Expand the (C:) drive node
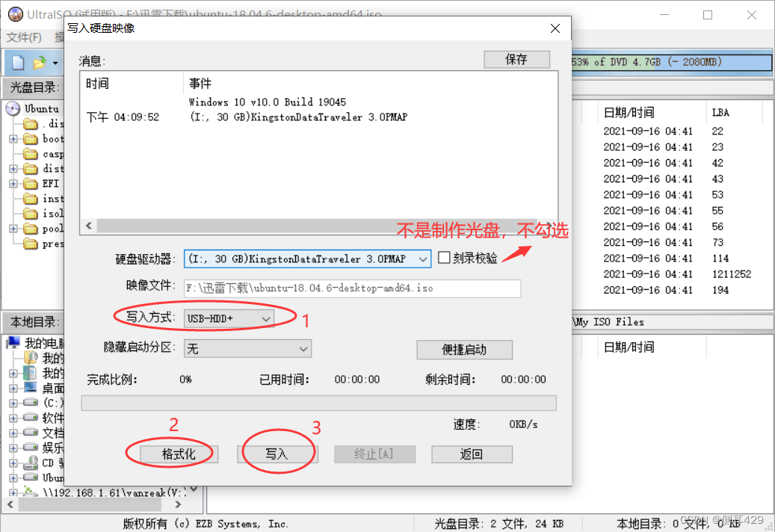The width and height of the screenshot is (775, 532). point(13,403)
